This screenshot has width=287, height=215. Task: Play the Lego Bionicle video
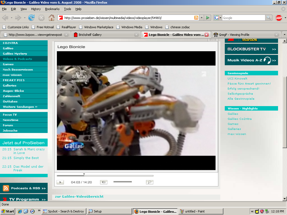(60, 182)
